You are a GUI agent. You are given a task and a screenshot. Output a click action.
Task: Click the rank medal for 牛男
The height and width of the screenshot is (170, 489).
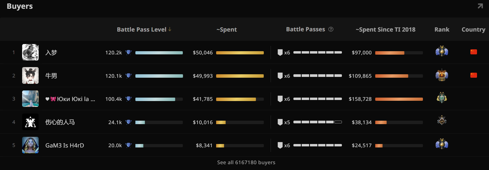click(x=442, y=75)
